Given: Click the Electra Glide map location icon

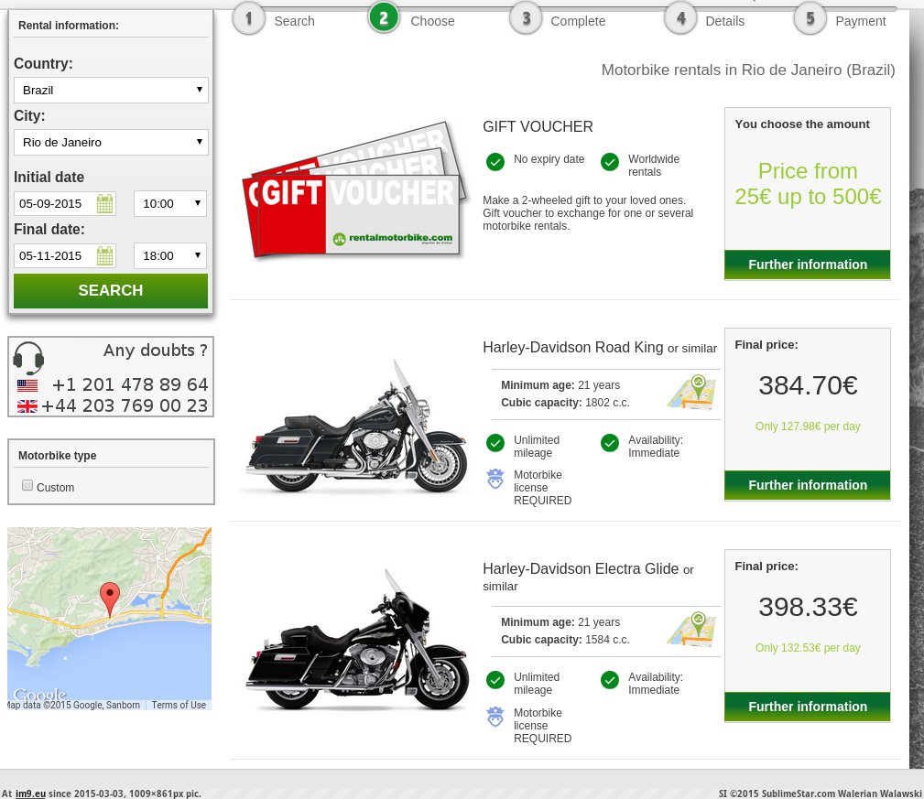Looking at the screenshot, I should (x=690, y=629).
